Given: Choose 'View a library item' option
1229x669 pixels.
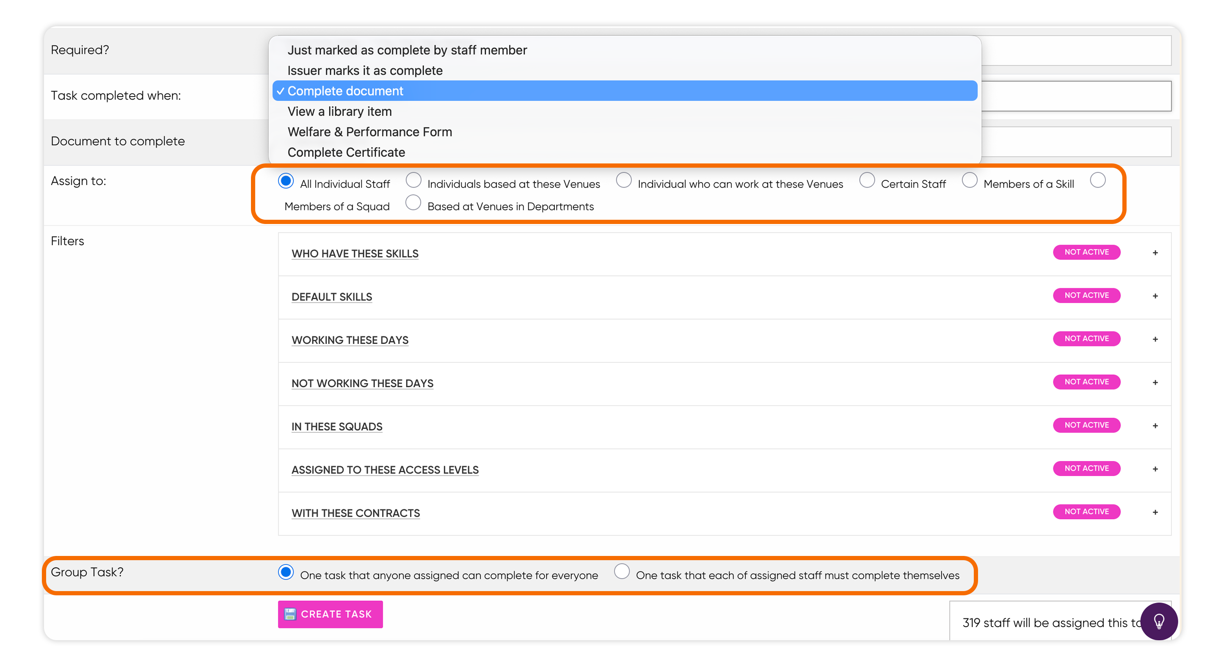Looking at the screenshot, I should [x=625, y=111].
